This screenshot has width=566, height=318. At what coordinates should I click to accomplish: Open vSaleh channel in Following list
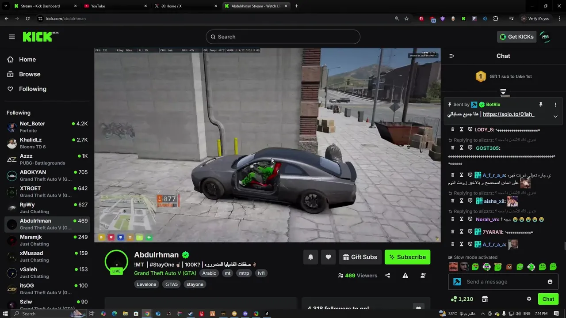48,273
